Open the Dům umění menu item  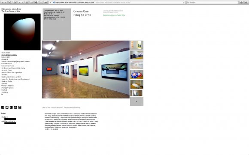tap(6, 53)
